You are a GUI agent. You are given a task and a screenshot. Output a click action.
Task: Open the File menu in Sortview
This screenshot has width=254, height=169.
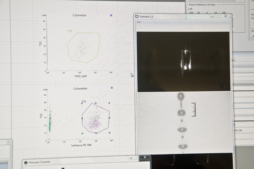(x=139, y=22)
